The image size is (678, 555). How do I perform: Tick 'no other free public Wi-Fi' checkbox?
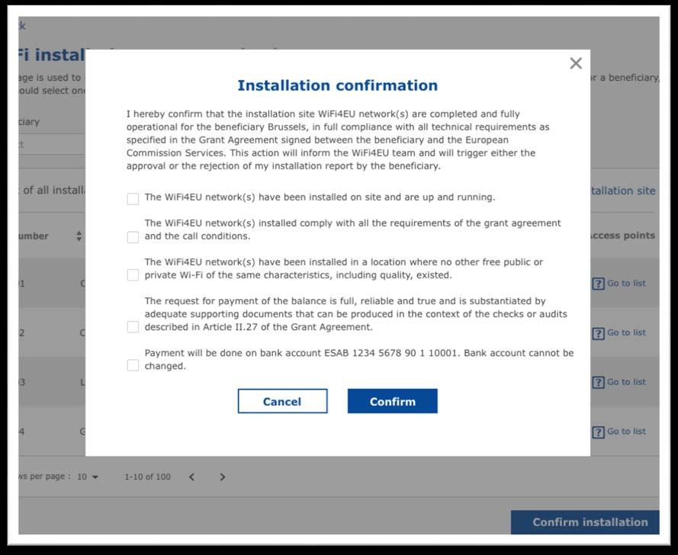click(x=133, y=275)
